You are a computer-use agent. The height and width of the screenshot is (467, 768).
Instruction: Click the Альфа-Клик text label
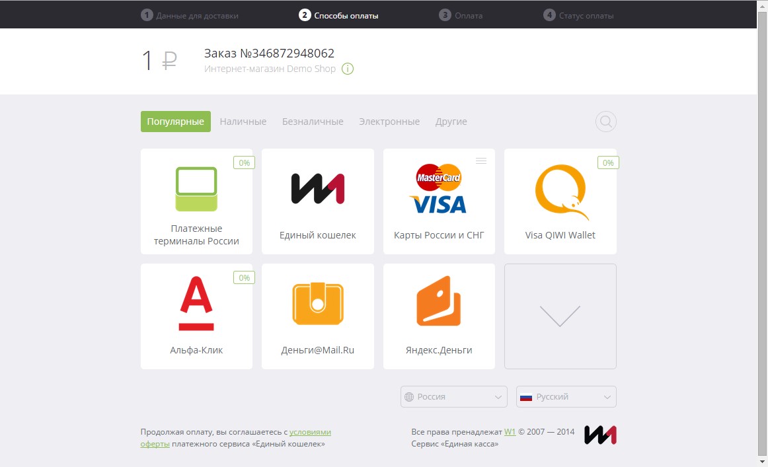[196, 350]
